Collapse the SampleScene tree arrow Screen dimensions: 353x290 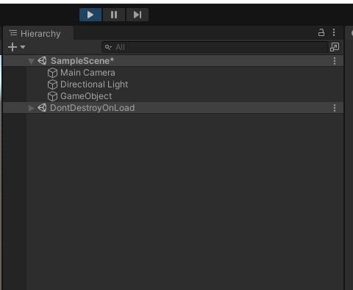pyautogui.click(x=31, y=61)
